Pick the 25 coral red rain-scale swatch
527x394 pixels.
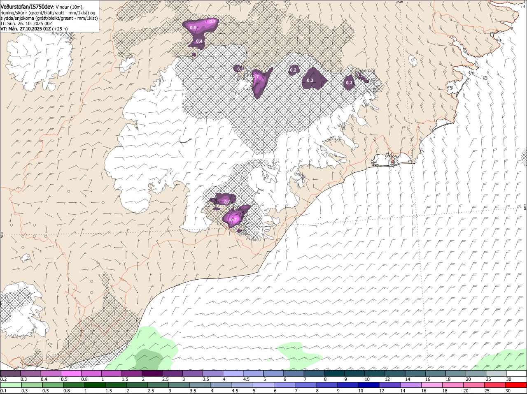[x=495, y=385]
